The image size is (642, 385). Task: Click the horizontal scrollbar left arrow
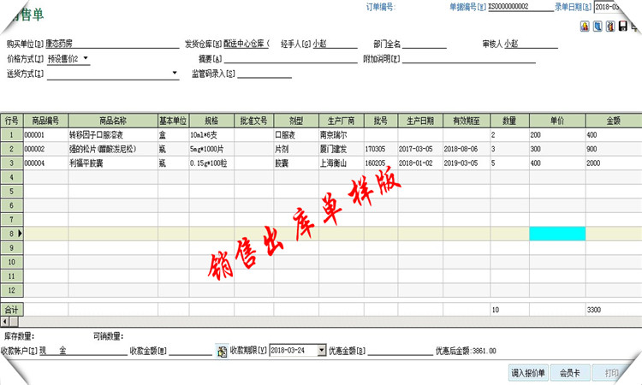tap(5, 322)
